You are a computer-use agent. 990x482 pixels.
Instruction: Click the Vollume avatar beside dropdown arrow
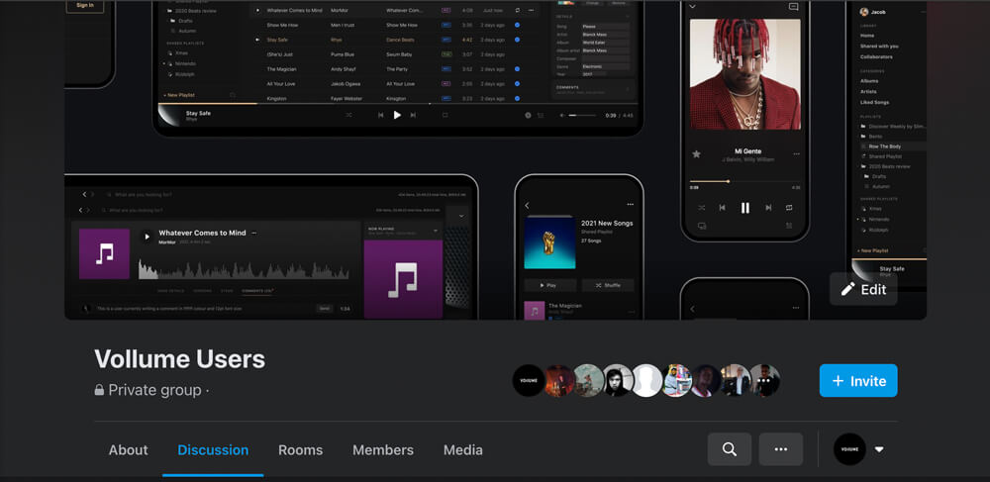[x=849, y=449]
